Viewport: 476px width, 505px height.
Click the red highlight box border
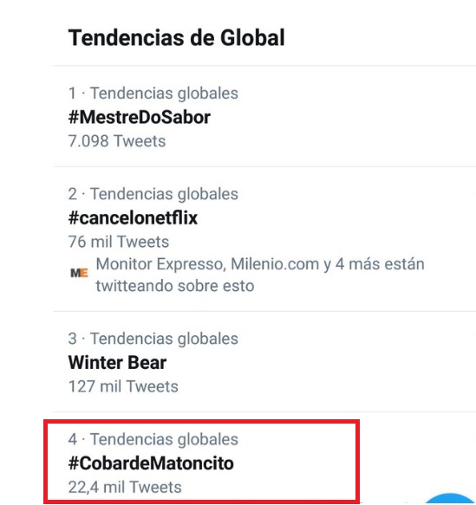tap(201, 422)
